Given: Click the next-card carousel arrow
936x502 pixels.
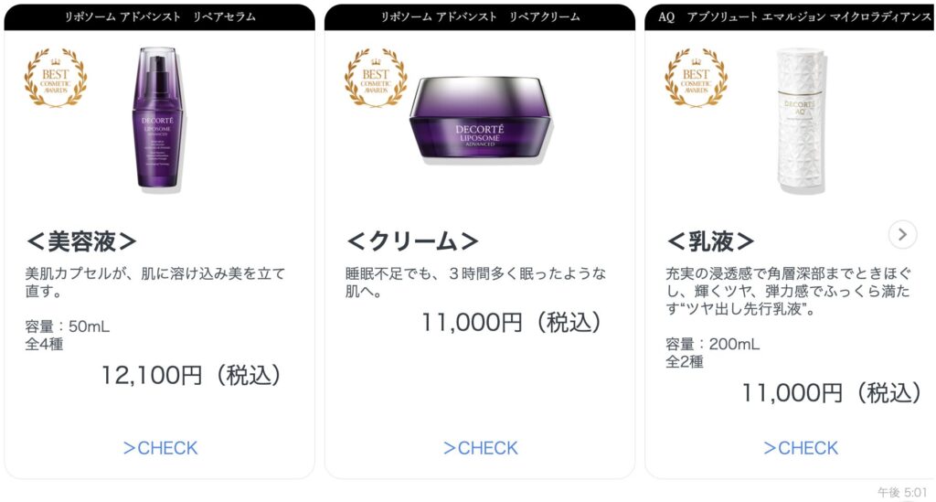Looking at the screenshot, I should click(x=902, y=235).
